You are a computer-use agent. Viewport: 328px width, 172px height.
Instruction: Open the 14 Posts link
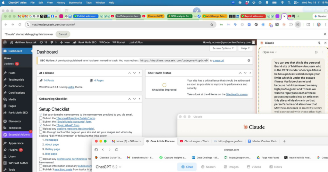(x=49, y=80)
